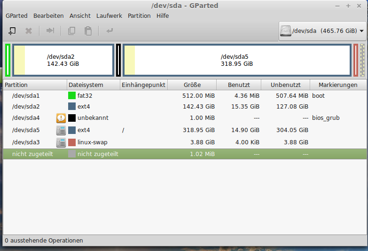The height and width of the screenshot is (251, 368).
Task: Open the Hilfe menu
Action: click(163, 16)
